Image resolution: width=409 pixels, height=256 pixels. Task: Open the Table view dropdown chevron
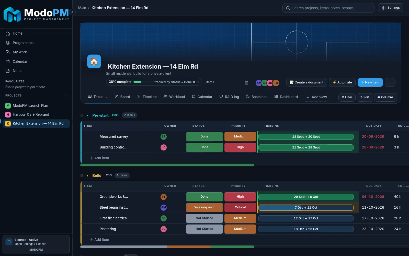click(x=107, y=97)
